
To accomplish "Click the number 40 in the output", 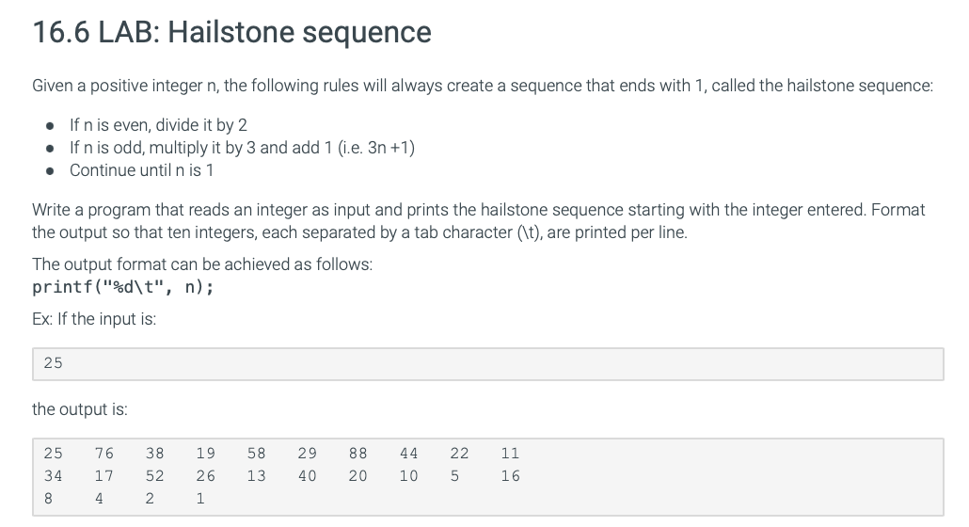I will pos(307,476).
